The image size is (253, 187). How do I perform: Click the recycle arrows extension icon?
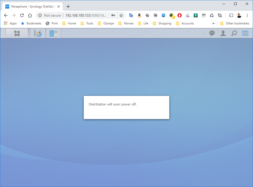[x=212, y=15]
